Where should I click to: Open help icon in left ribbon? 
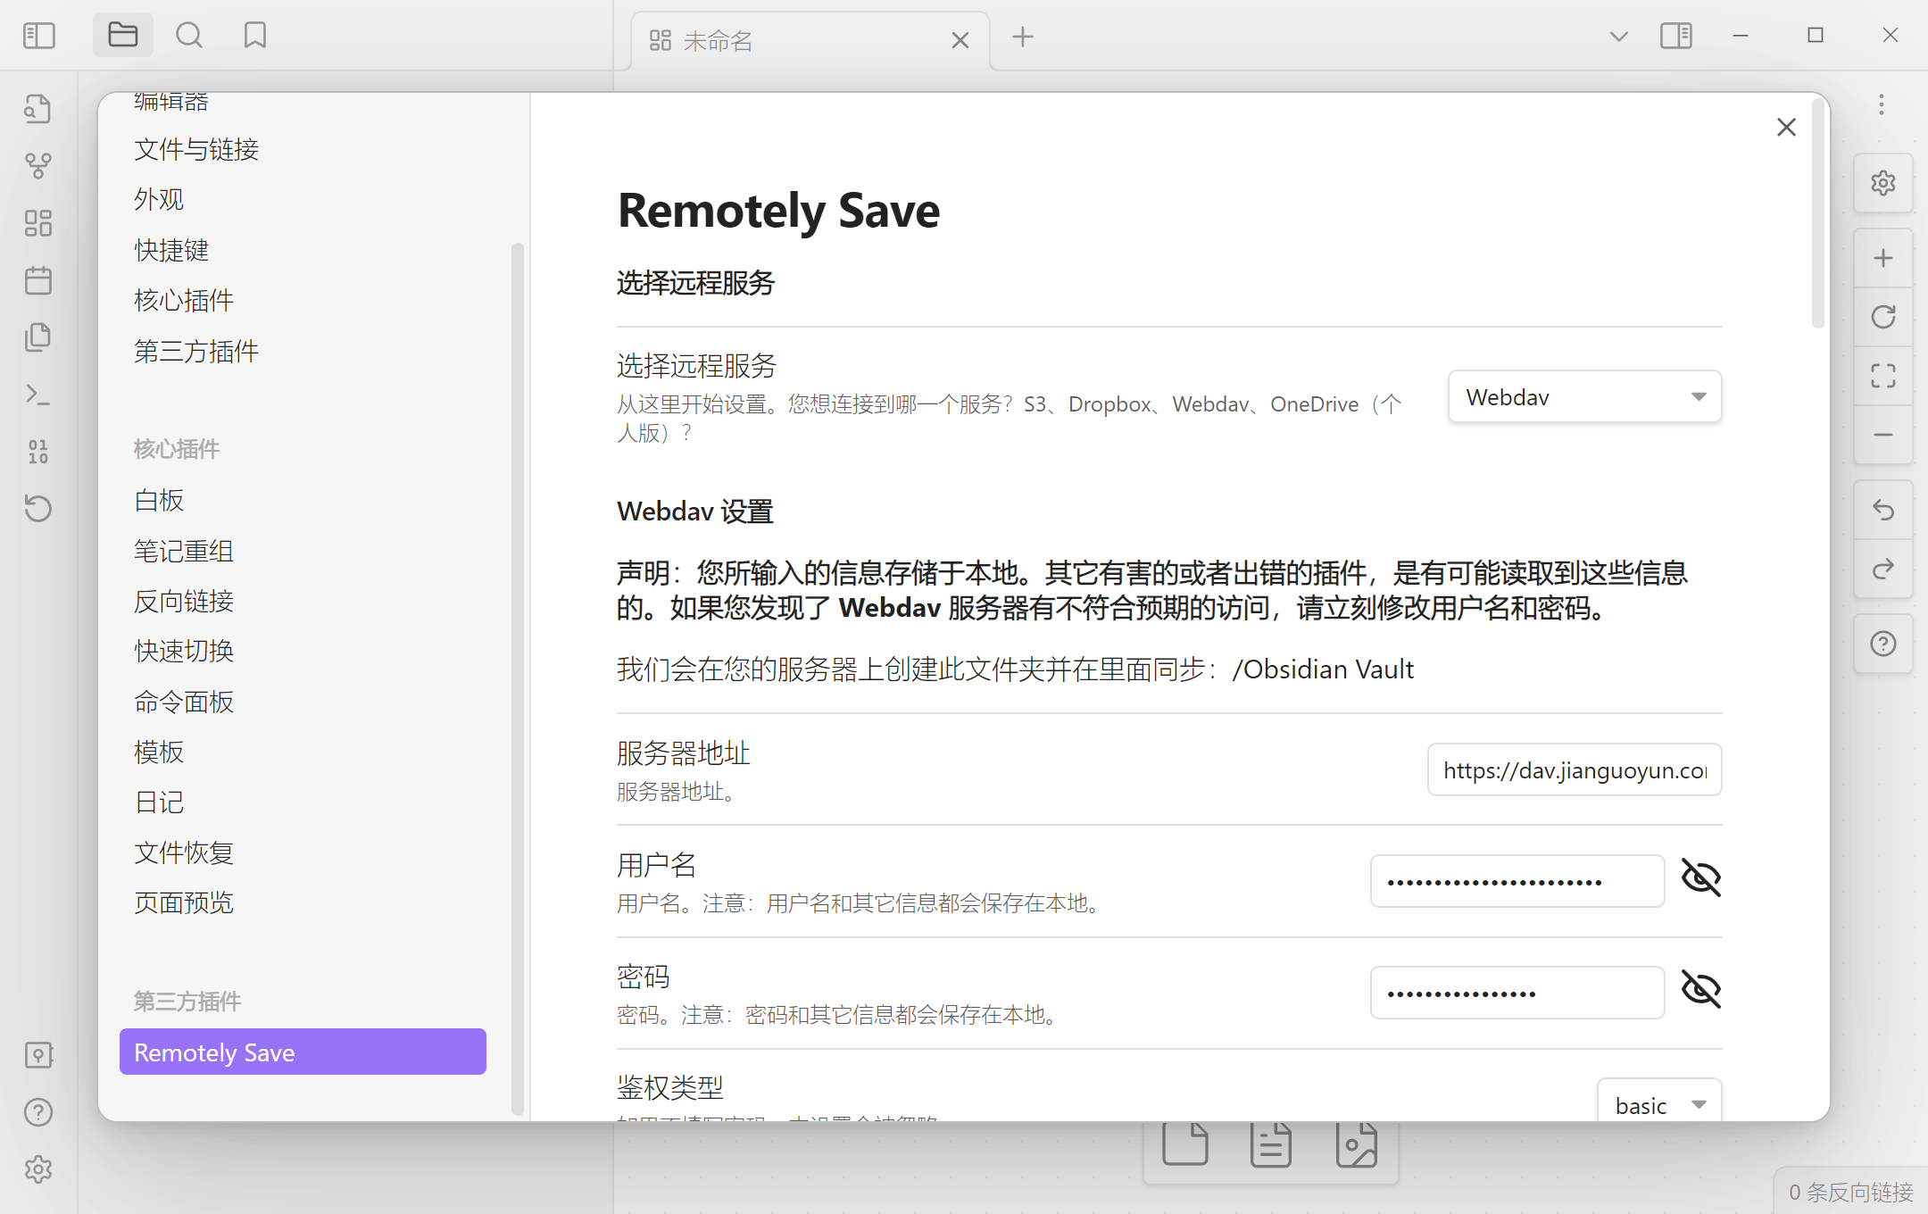click(x=37, y=1112)
